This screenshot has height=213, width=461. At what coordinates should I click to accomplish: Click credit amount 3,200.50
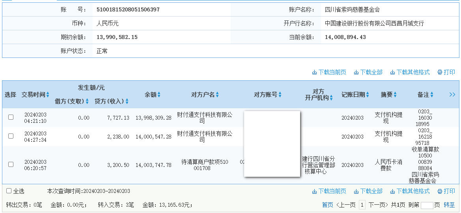[118, 165]
